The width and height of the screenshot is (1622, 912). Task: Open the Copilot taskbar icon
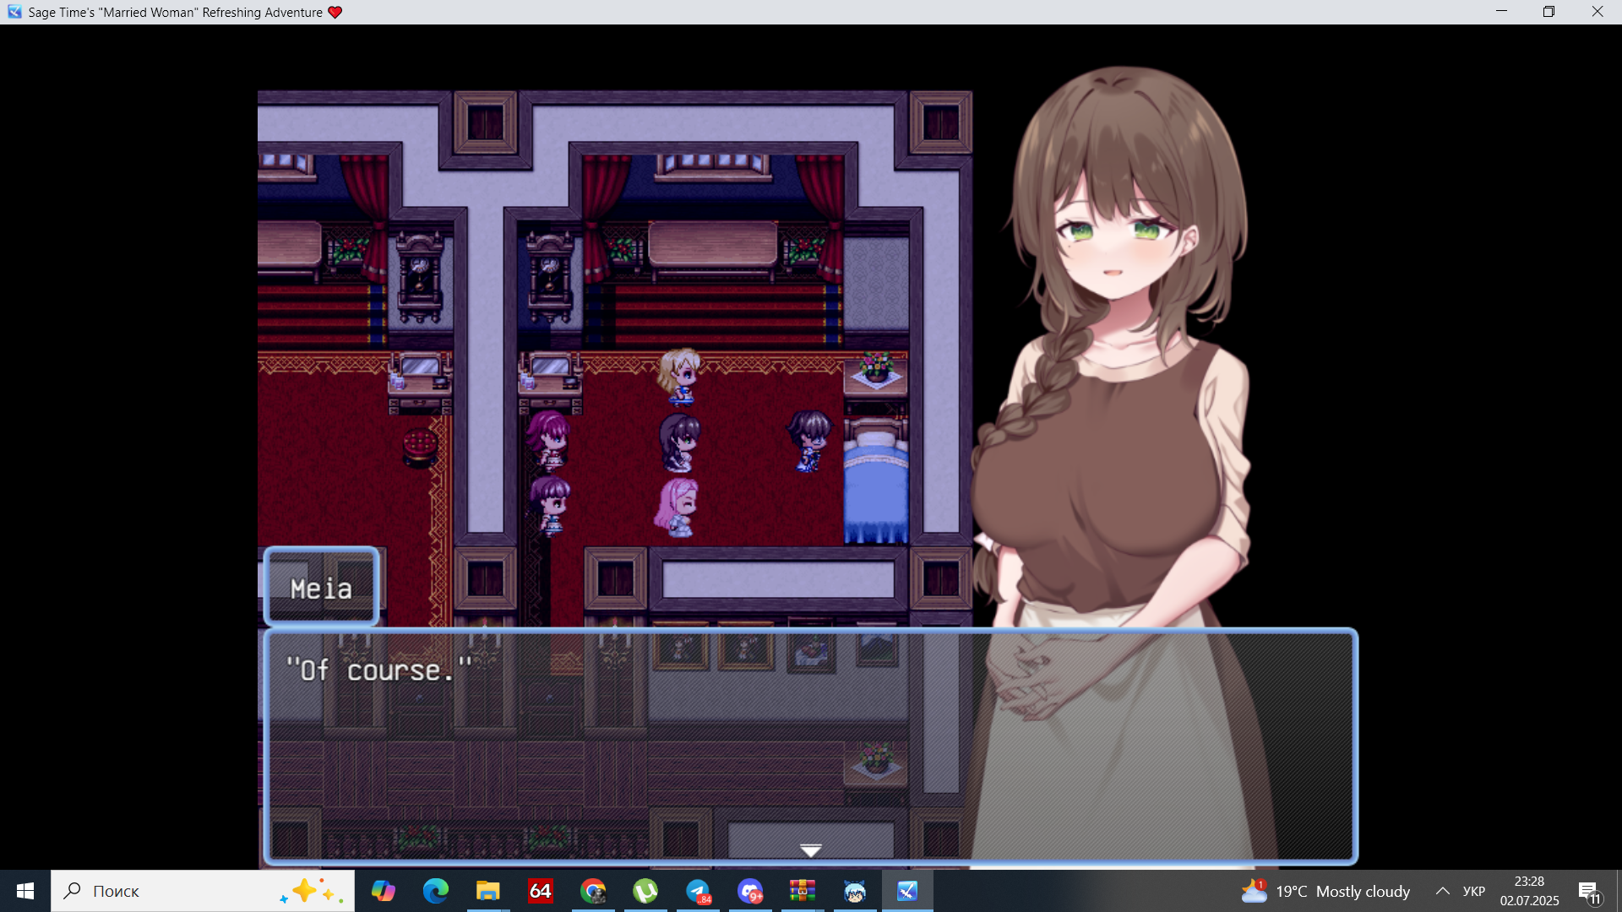coord(383,891)
